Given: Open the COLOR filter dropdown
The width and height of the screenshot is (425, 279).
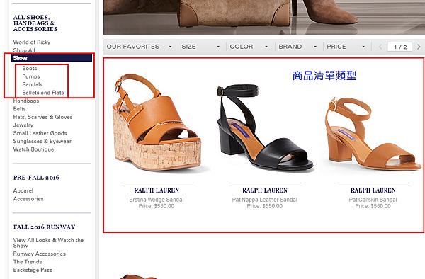Looking at the screenshot, I should (x=249, y=47).
